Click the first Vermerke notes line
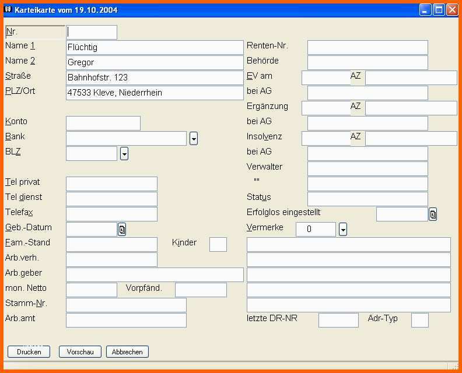The image size is (462, 373). [x=349, y=244]
